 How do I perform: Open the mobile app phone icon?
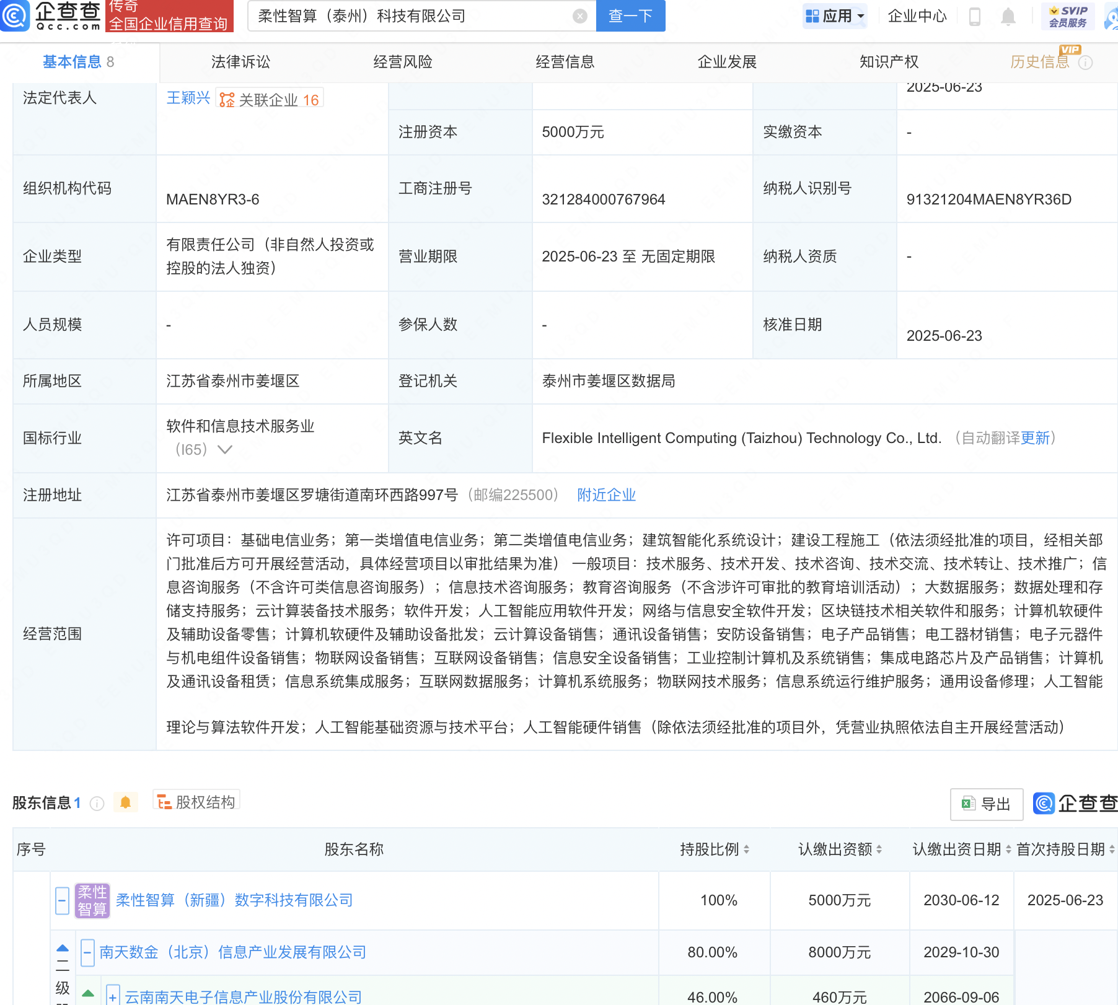click(x=974, y=17)
